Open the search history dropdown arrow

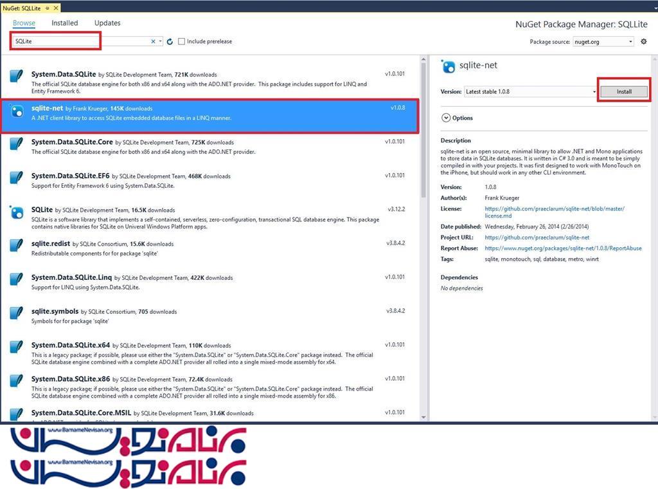161,42
